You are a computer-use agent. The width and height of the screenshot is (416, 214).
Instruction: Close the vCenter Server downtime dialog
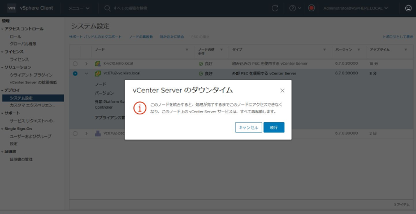point(282,91)
